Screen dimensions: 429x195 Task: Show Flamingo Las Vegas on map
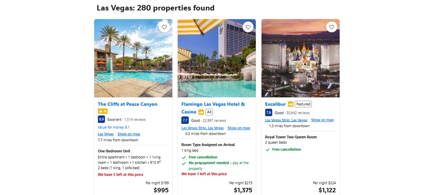tap(239, 128)
